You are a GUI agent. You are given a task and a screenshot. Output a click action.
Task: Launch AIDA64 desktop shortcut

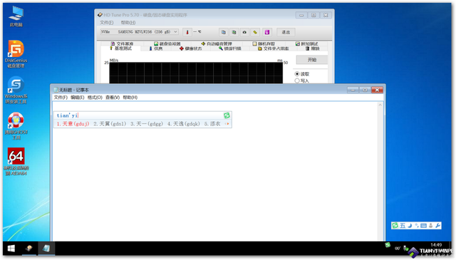16,162
